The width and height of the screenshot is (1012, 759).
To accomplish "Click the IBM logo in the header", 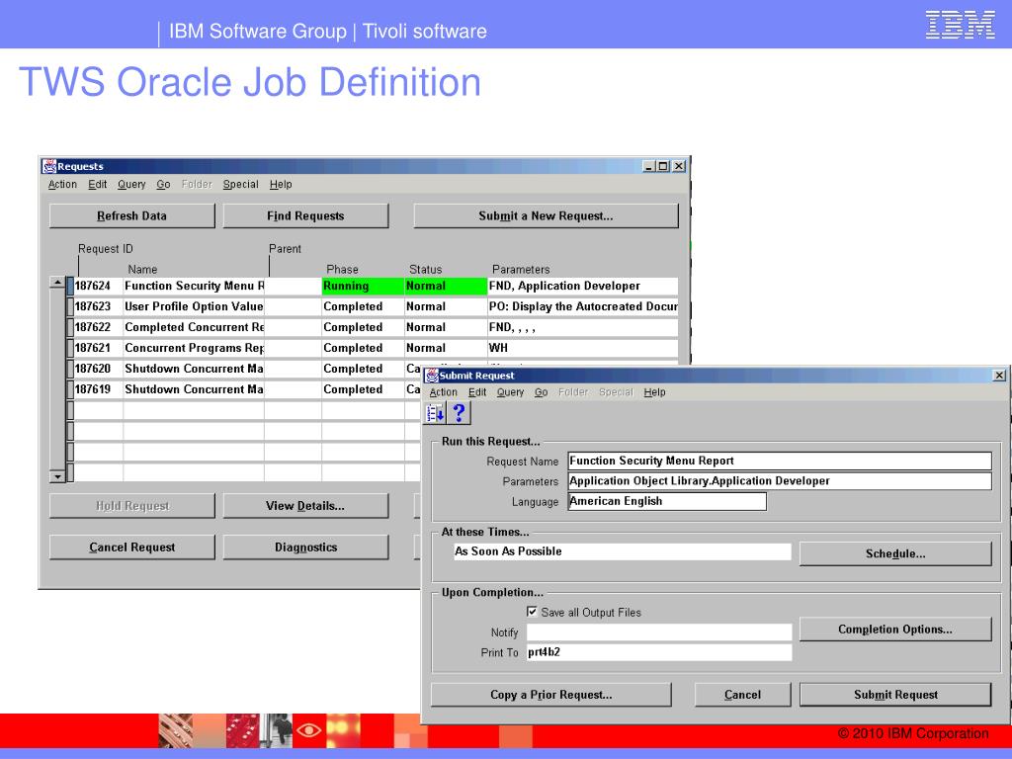I will point(961,25).
